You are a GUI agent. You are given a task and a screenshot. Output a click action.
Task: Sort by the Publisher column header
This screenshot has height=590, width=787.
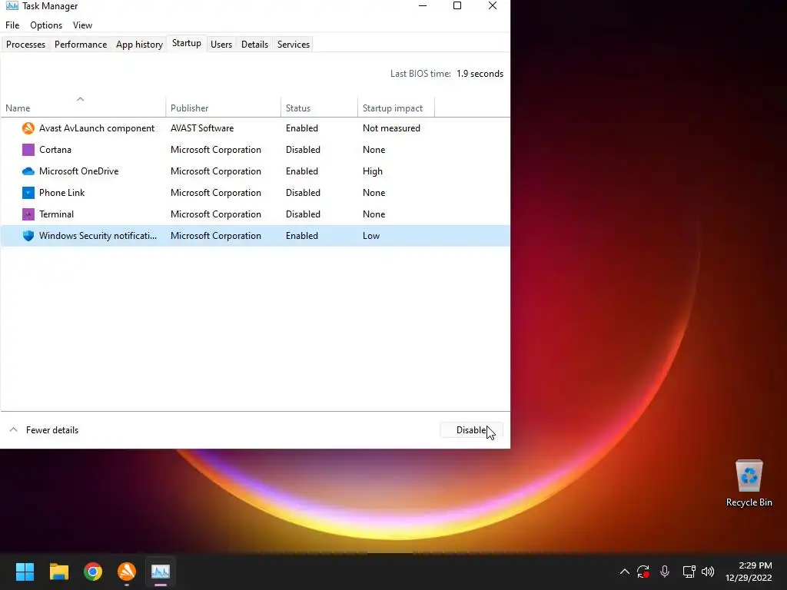pos(223,108)
